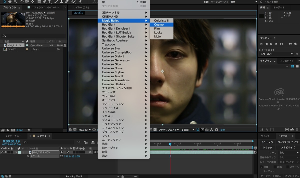Select the Brush tool
Viewport: 300px width, 178px height.
56,2
